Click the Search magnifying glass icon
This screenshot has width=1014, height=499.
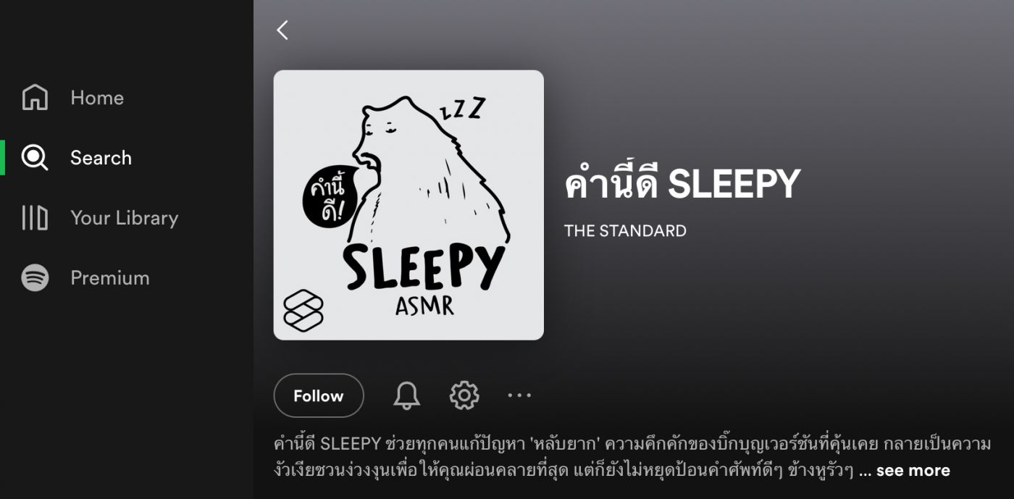click(x=35, y=157)
